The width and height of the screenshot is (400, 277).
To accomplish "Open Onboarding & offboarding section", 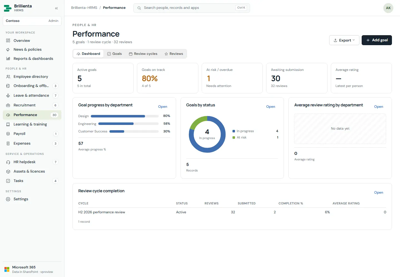I will tap(32, 86).
